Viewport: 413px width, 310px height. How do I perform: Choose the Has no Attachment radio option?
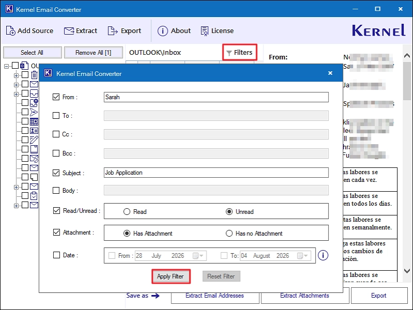click(x=229, y=234)
